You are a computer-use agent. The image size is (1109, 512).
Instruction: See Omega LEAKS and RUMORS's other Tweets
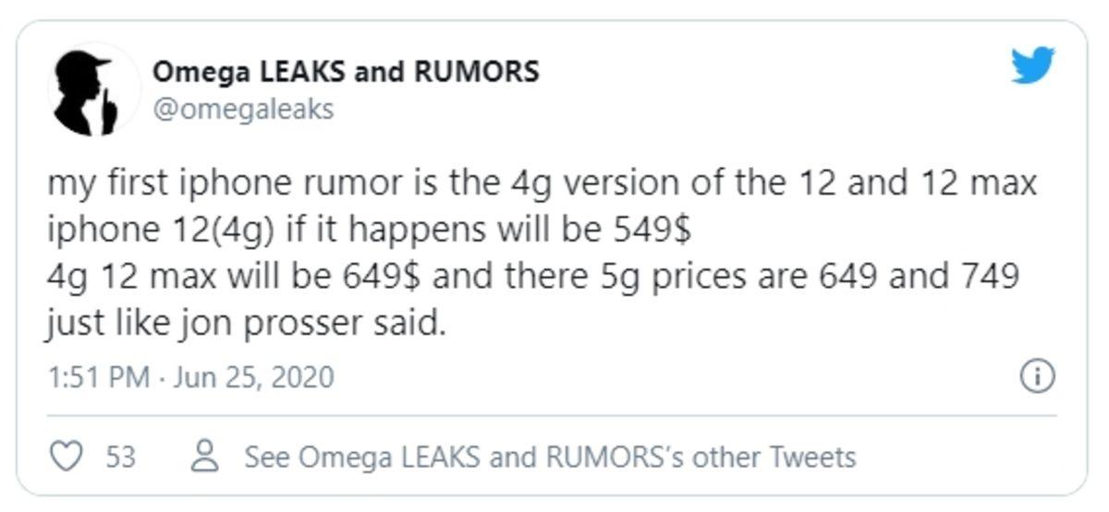(550, 457)
